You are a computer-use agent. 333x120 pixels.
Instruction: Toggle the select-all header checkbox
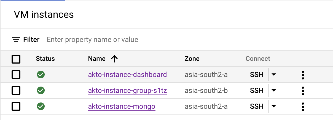[x=16, y=59]
